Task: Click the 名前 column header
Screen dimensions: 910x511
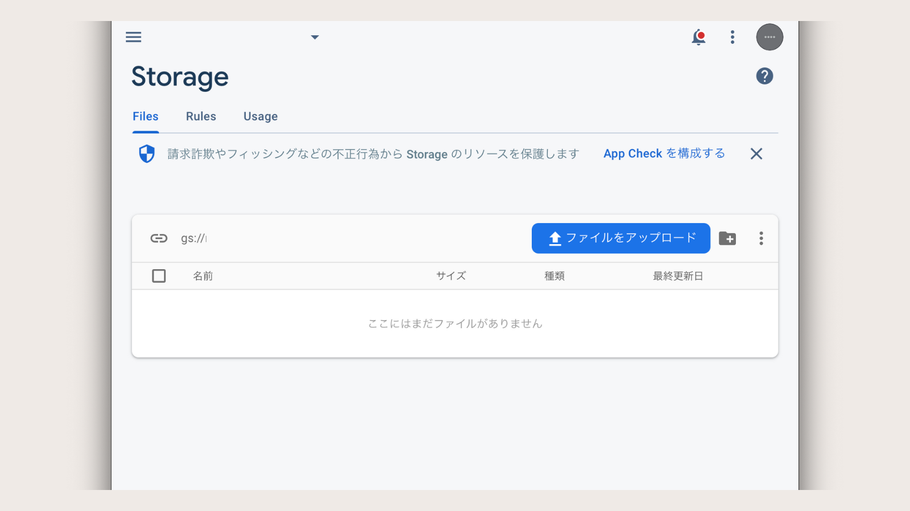Action: coord(203,276)
